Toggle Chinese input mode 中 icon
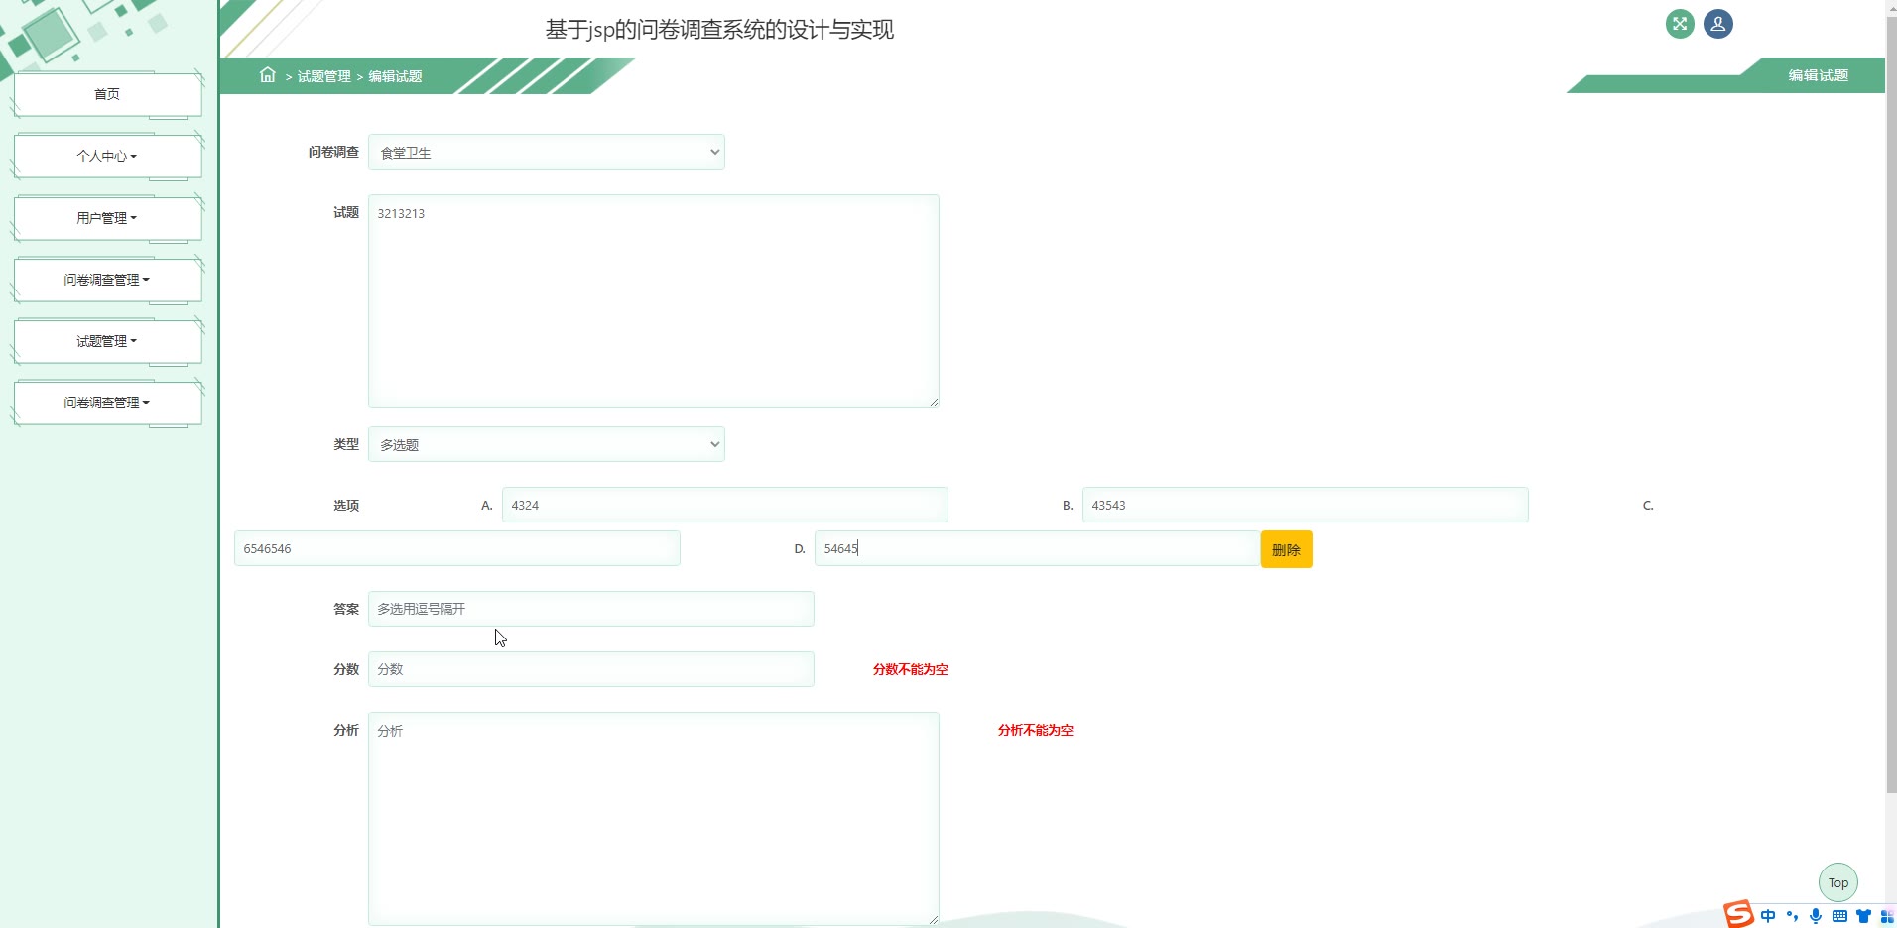The width and height of the screenshot is (1897, 928). click(x=1768, y=916)
